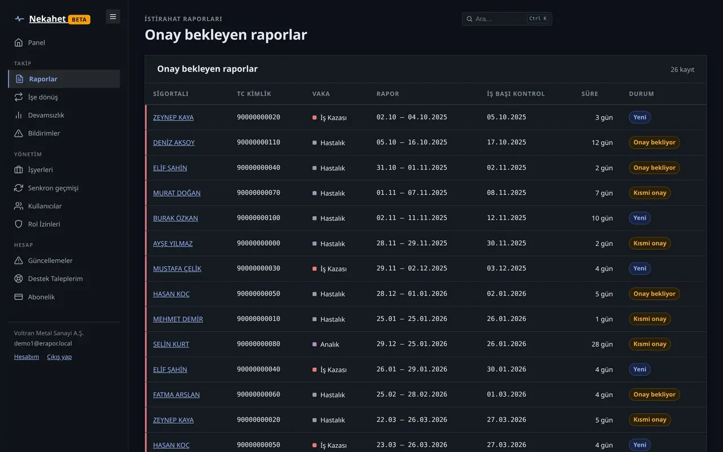Toggle the sidebar with the hamburger button
Viewport: 723px width, 452px height.
113,17
